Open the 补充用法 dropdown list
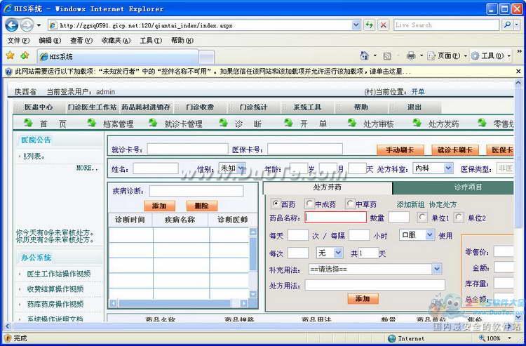The image size is (526, 346). click(436, 269)
